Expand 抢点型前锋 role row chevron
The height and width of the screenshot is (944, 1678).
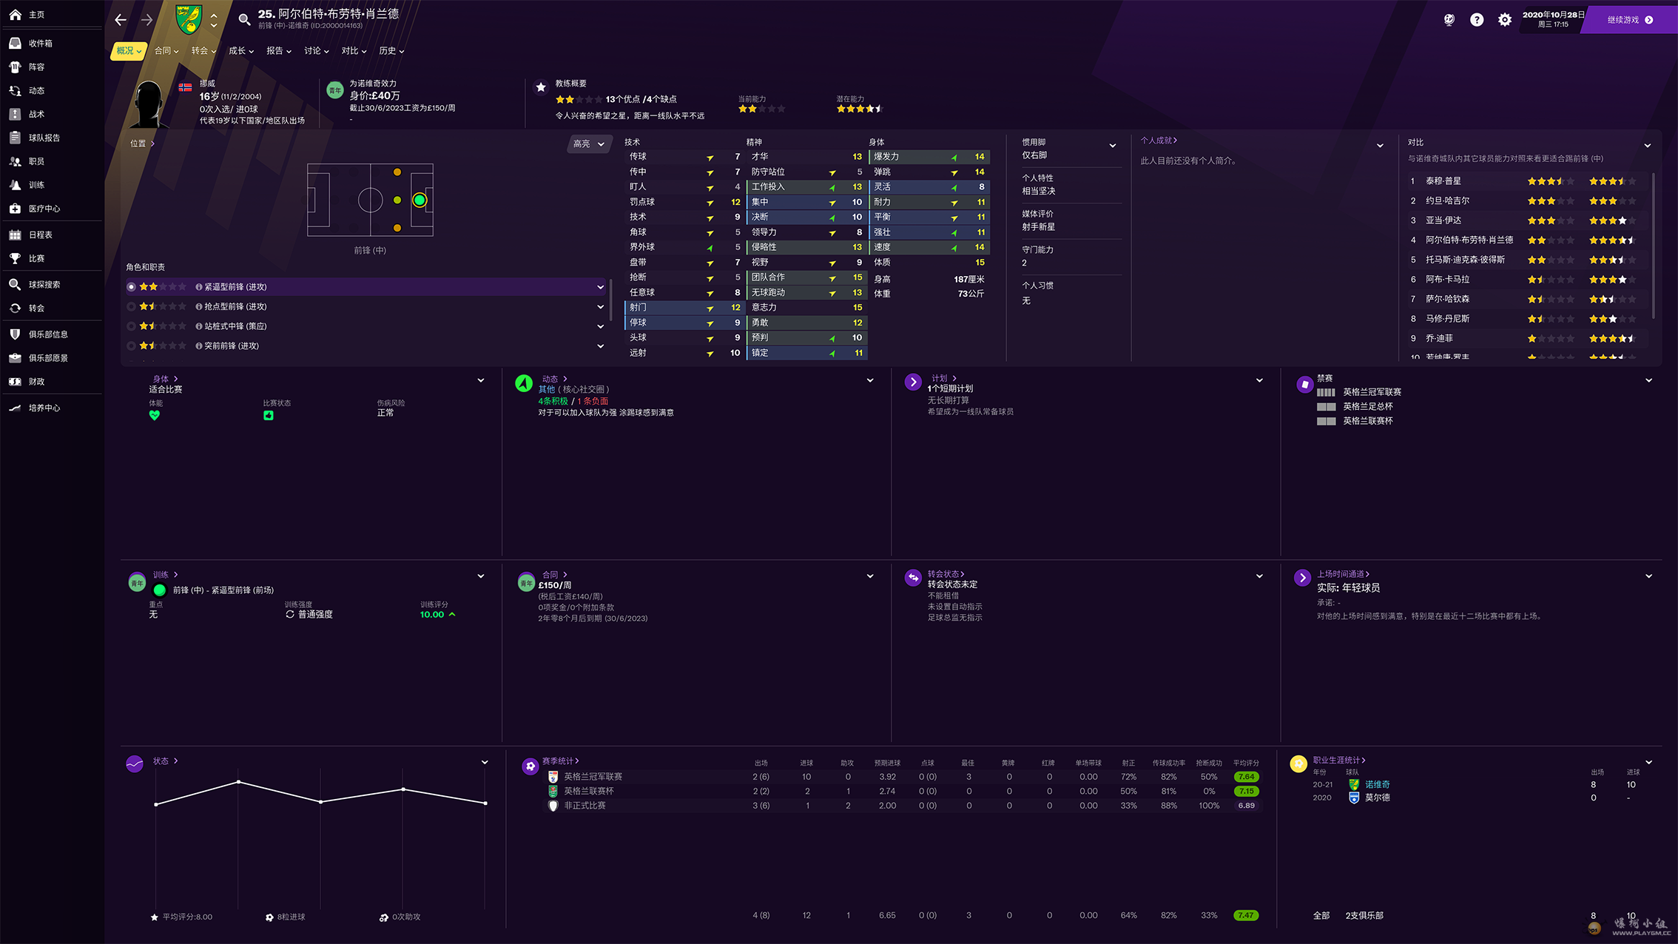click(x=601, y=306)
